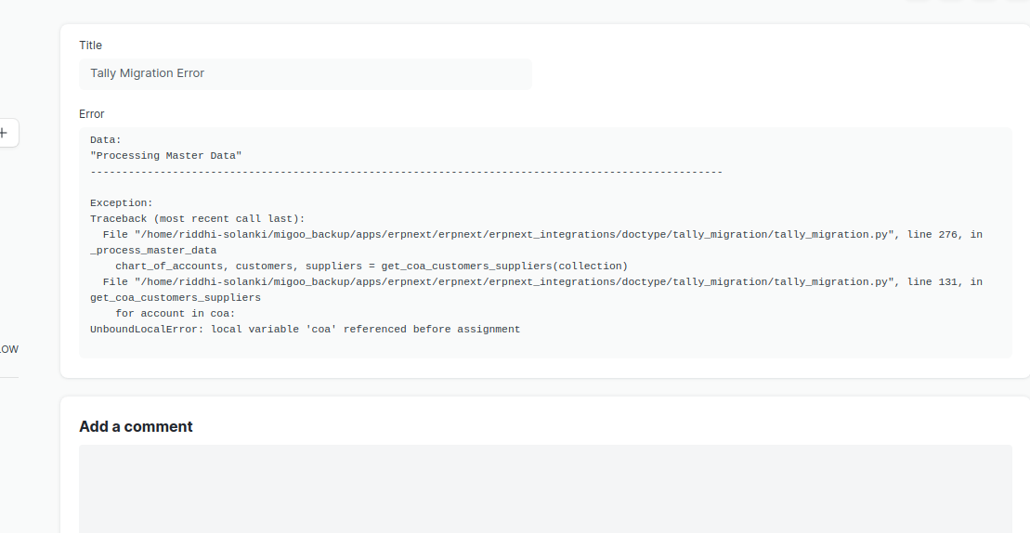Click the Add a comment editor box

click(x=545, y=489)
